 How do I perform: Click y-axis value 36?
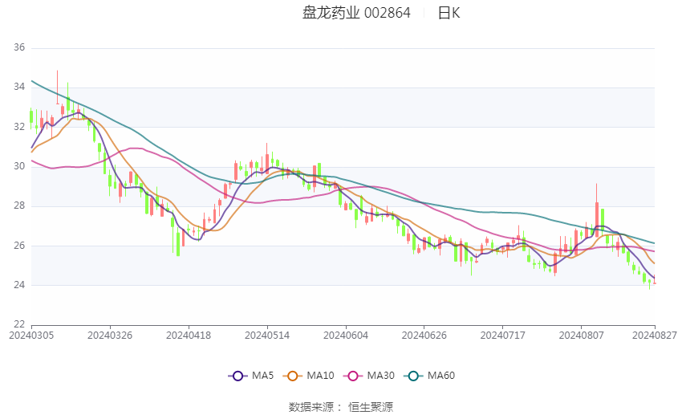[x=19, y=47]
